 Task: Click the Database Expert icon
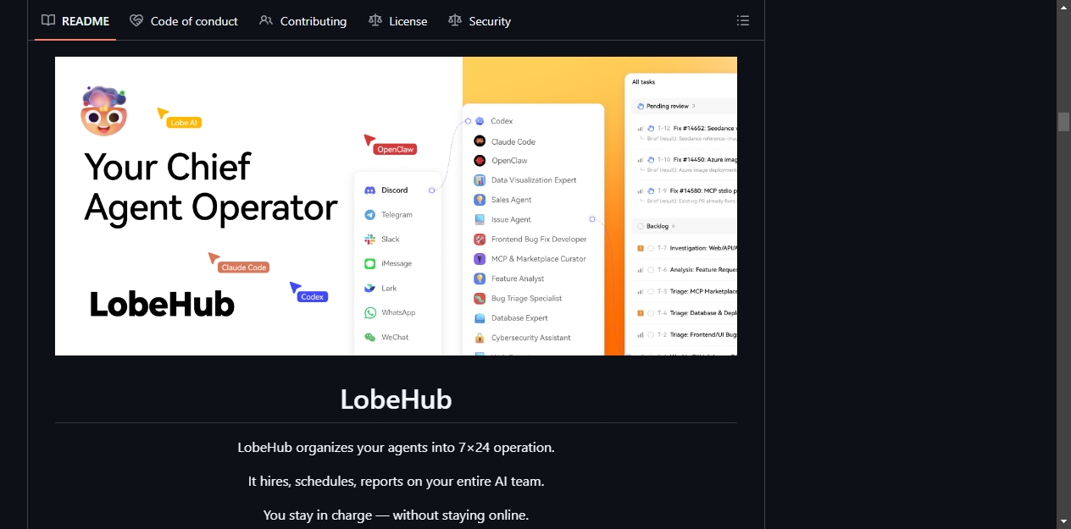480,318
